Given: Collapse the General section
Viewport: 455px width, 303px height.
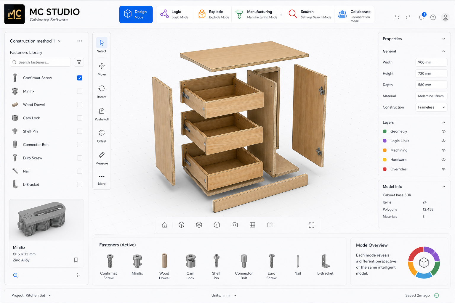Looking at the screenshot, I should click(444, 51).
